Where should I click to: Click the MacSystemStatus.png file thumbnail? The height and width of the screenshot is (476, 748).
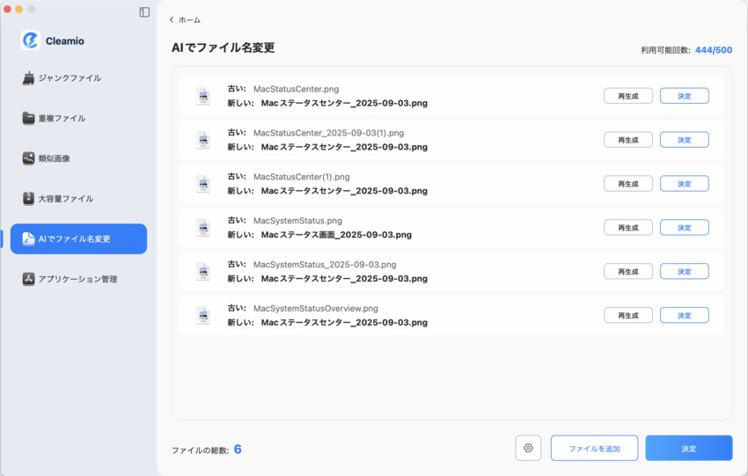point(203,228)
